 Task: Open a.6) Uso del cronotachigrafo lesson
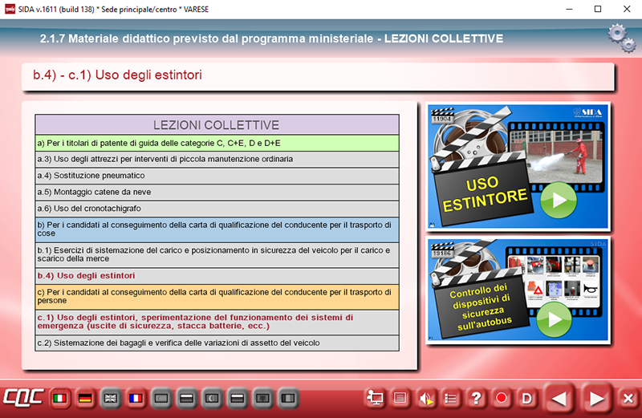[x=217, y=209]
